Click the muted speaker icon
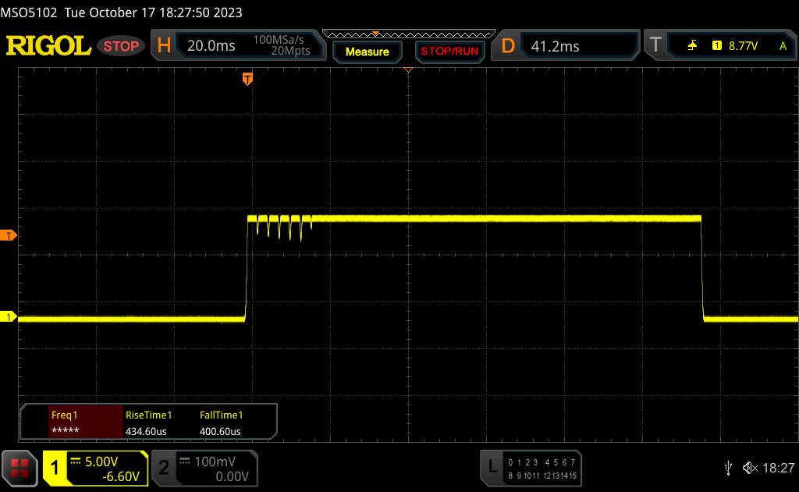The image size is (799, 492). coord(749,468)
